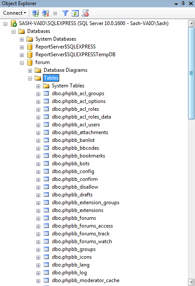Click the forum database cylinder icon
Screen dimensions: 195x286
[x=30, y=62]
